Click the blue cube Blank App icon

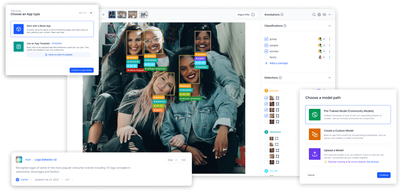18,30
